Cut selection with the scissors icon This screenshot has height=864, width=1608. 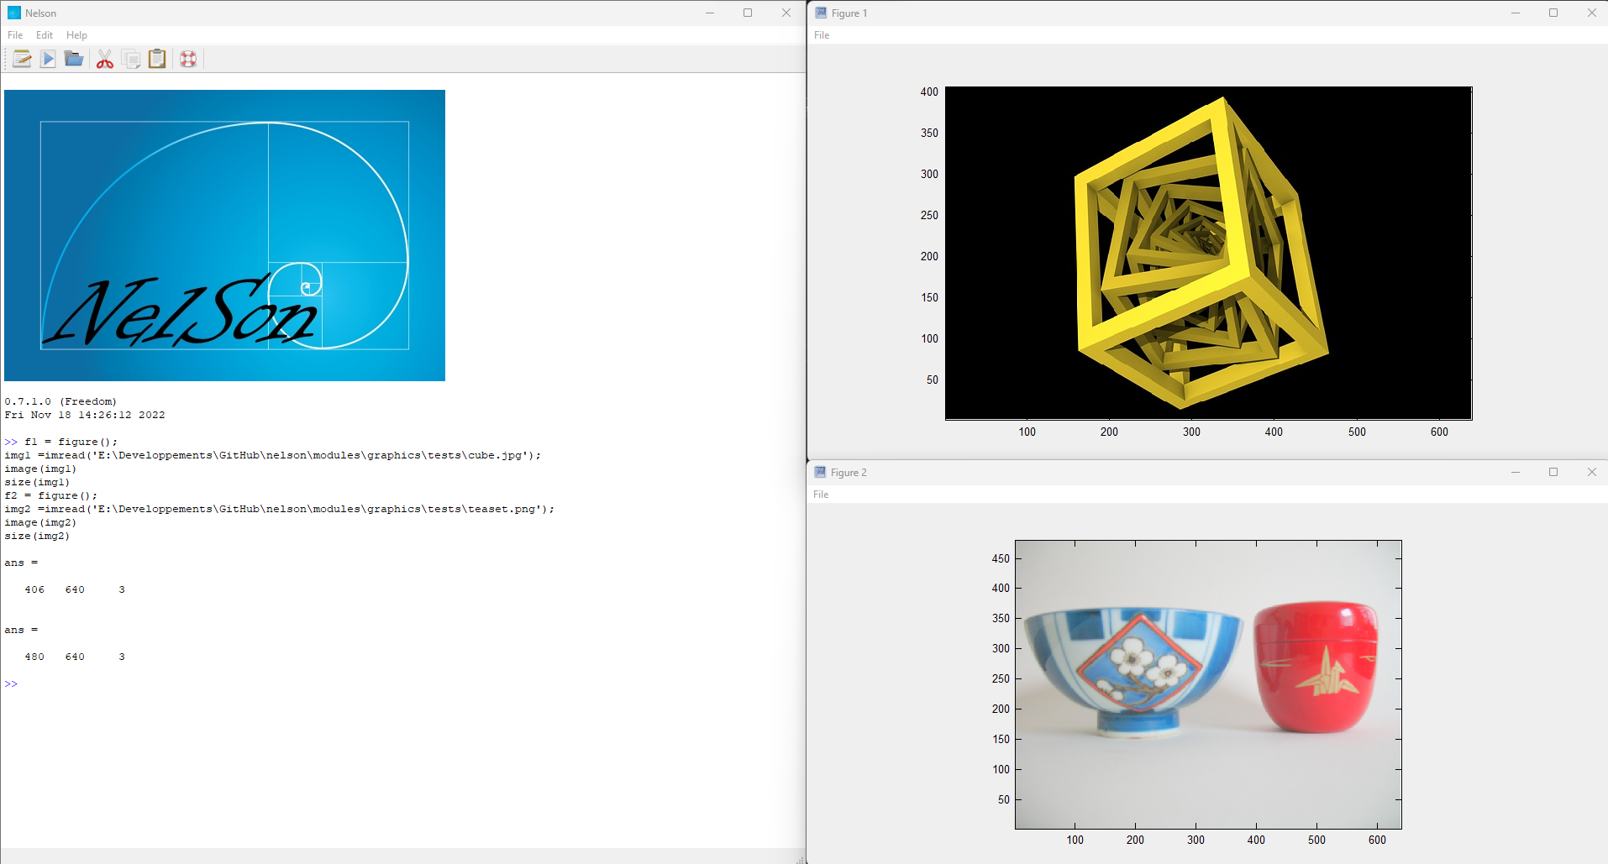pyautogui.click(x=105, y=59)
